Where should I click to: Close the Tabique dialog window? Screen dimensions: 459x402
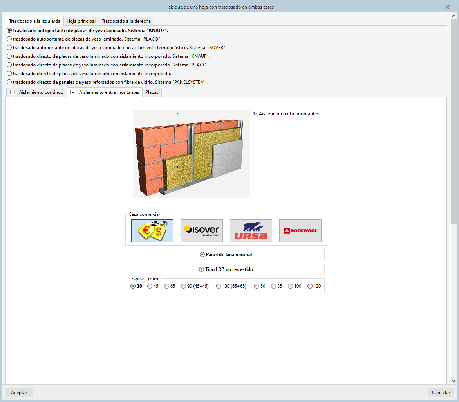tap(448, 7)
